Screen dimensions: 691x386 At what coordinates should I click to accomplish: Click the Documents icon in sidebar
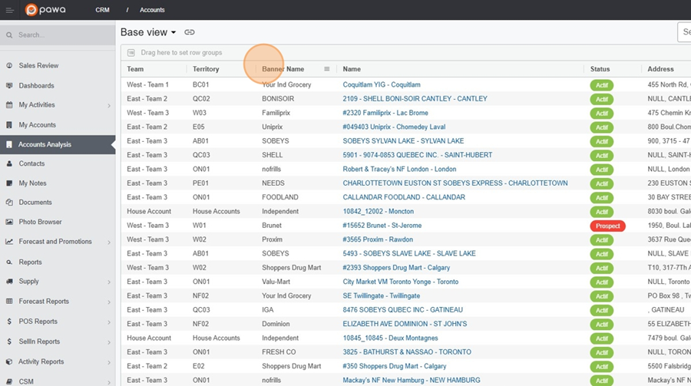pyautogui.click(x=9, y=203)
